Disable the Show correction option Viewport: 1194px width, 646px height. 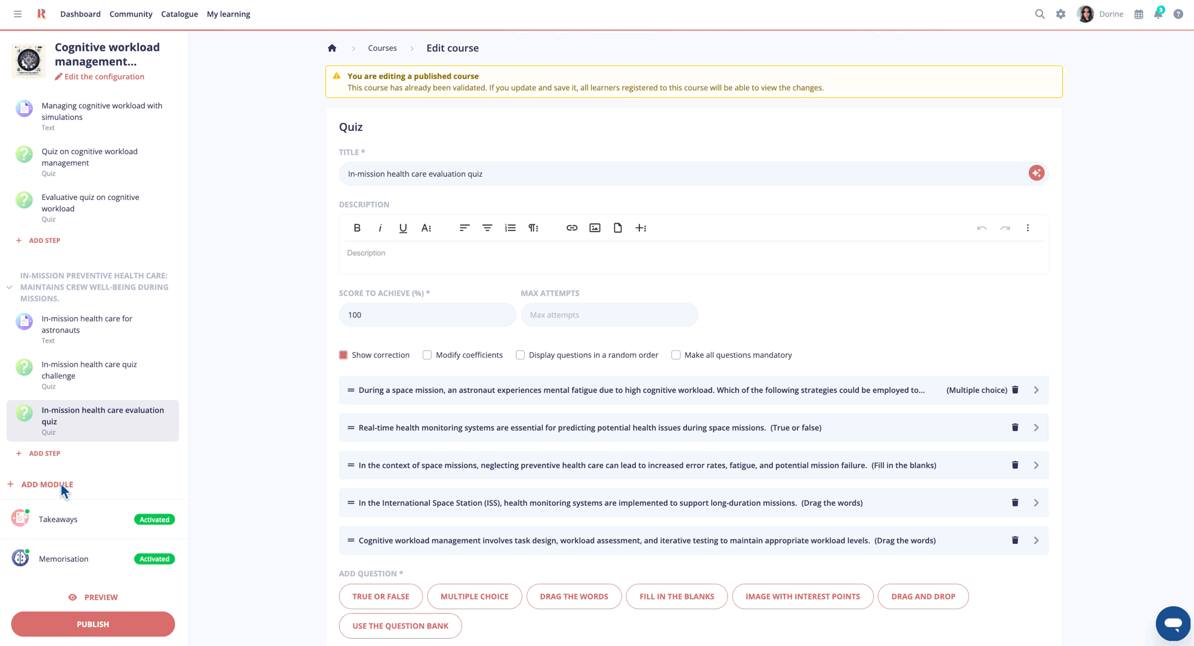click(x=343, y=355)
